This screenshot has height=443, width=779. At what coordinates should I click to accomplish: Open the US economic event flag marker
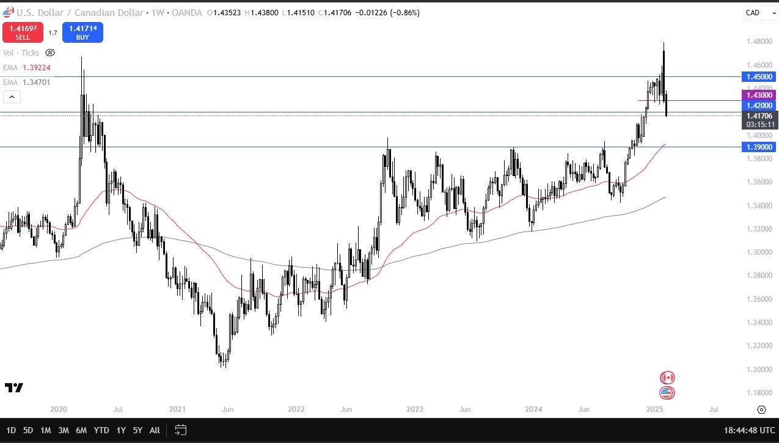(667, 392)
